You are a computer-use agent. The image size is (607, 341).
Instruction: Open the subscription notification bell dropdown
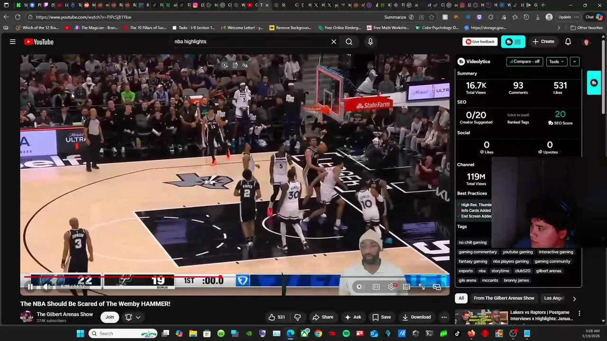click(133, 317)
